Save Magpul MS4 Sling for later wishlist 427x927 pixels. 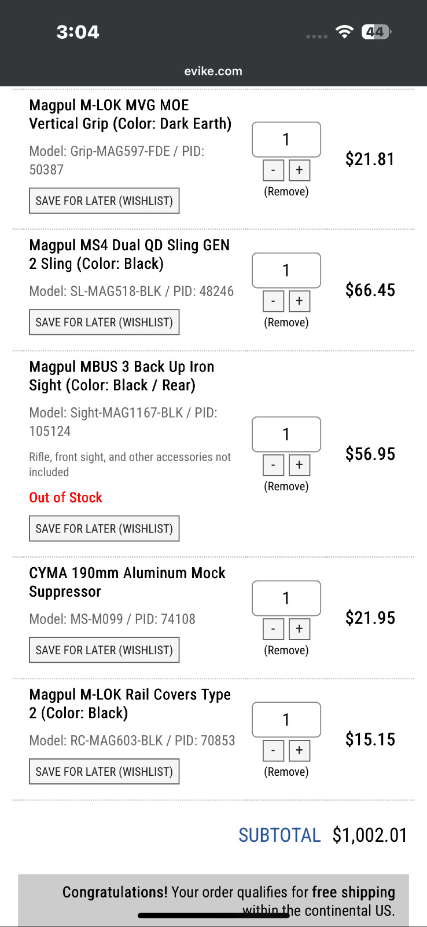coord(104,323)
